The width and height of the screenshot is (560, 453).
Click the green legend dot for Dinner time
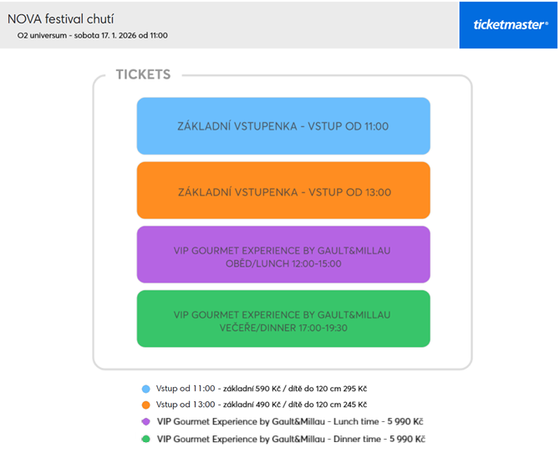point(146,439)
